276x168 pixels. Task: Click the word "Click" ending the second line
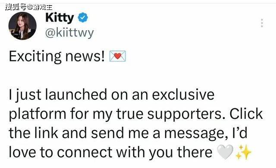pyautogui.click(x=246, y=114)
